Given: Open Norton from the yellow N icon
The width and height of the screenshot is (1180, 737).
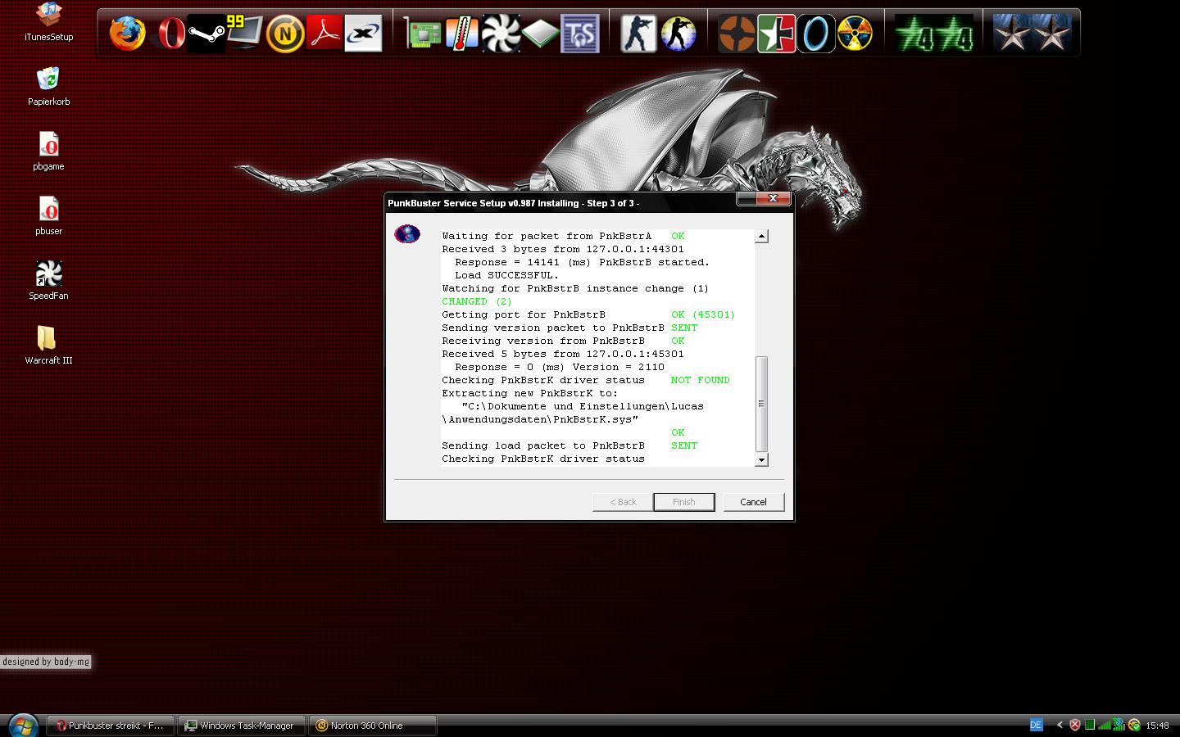Looking at the screenshot, I should pyautogui.click(x=285, y=34).
